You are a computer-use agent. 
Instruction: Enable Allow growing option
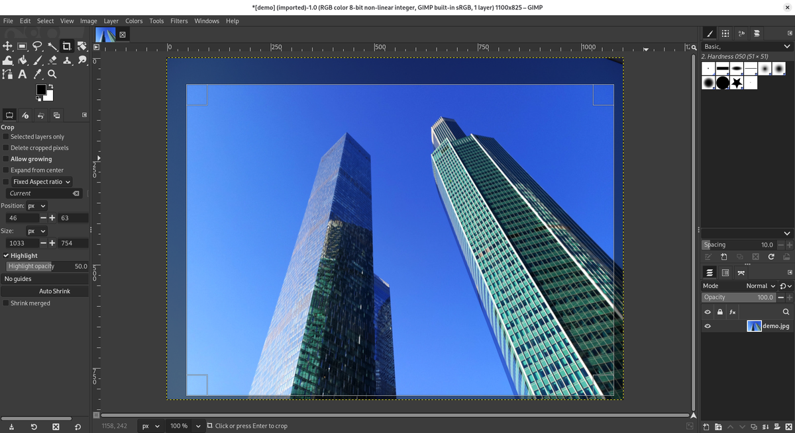coord(7,159)
